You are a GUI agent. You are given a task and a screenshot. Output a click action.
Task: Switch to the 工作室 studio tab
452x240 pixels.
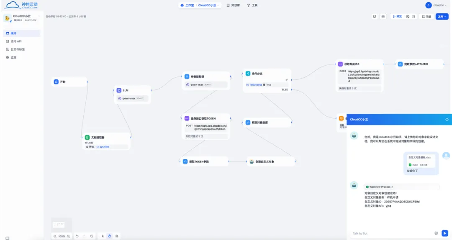coord(187,5)
